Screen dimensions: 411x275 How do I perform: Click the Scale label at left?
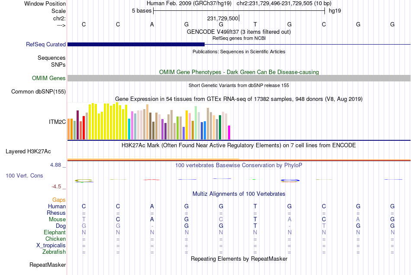coord(58,11)
